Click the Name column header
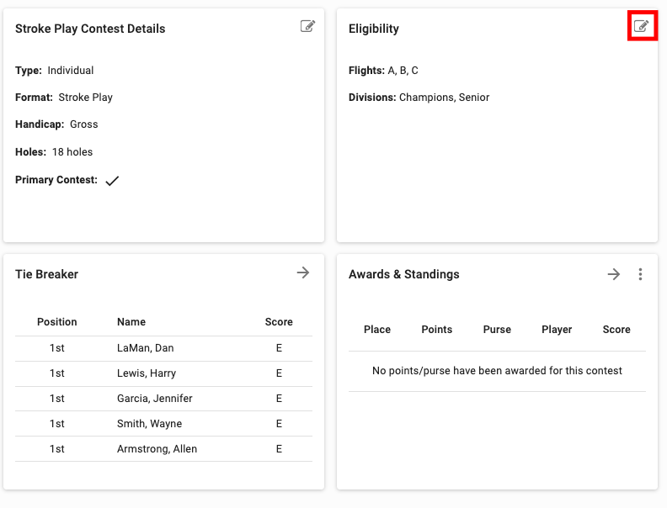The width and height of the screenshot is (667, 508). click(131, 322)
